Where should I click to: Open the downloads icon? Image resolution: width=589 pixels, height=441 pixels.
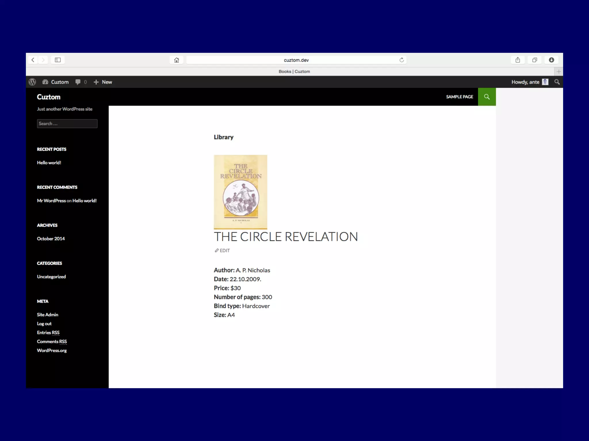click(x=551, y=60)
